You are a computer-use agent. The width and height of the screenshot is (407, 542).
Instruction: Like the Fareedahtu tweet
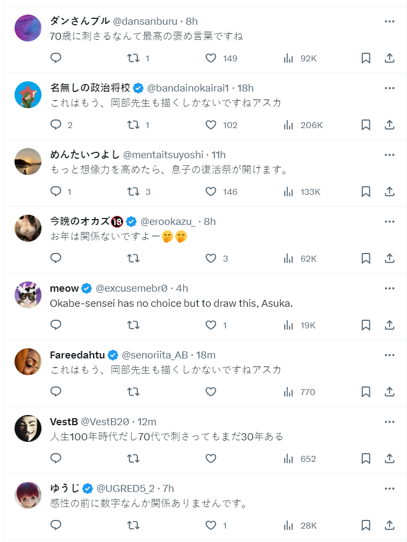click(211, 392)
